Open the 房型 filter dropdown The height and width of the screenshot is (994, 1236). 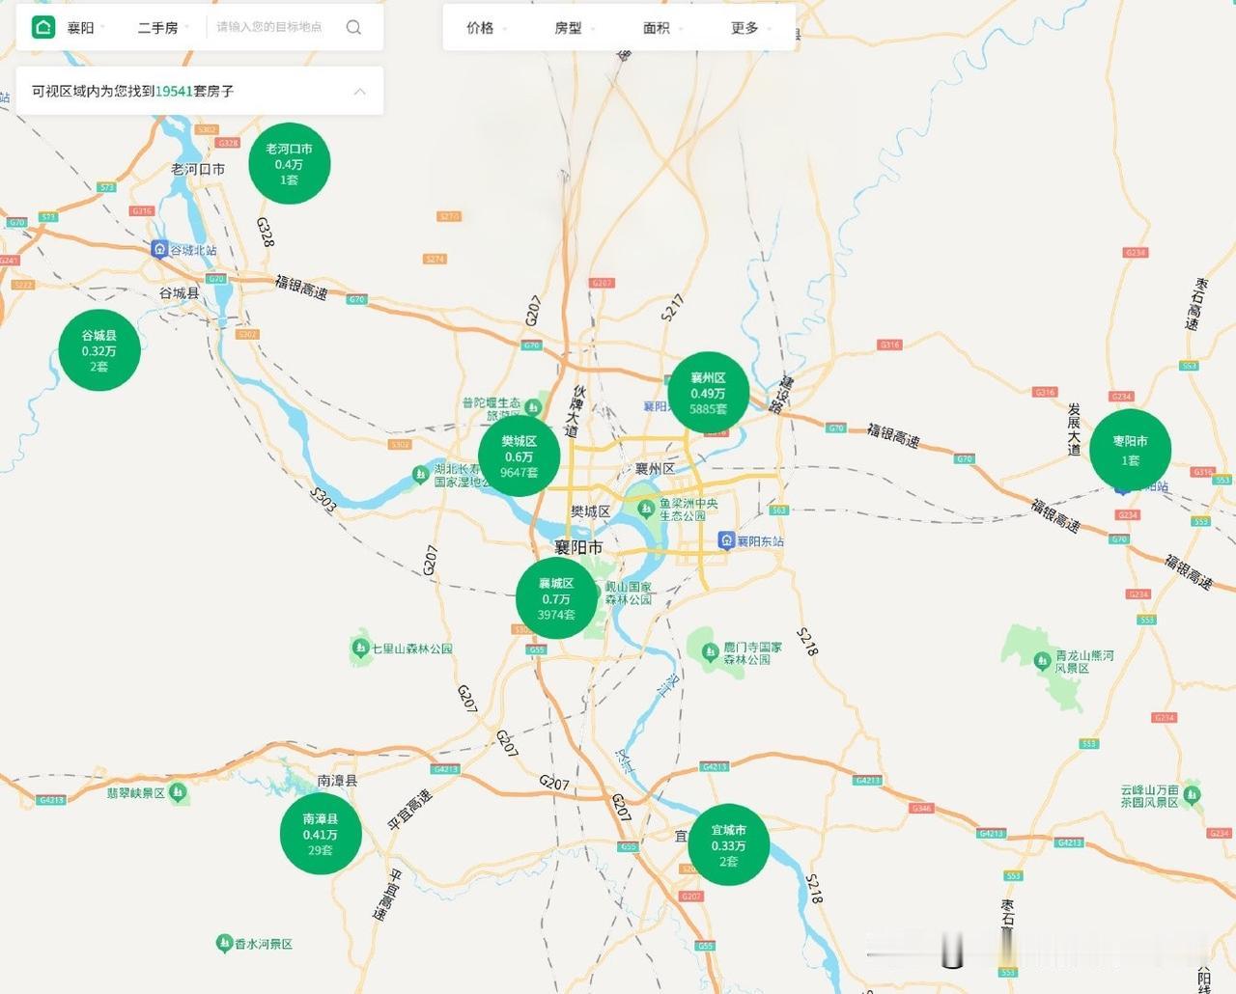coord(575,28)
